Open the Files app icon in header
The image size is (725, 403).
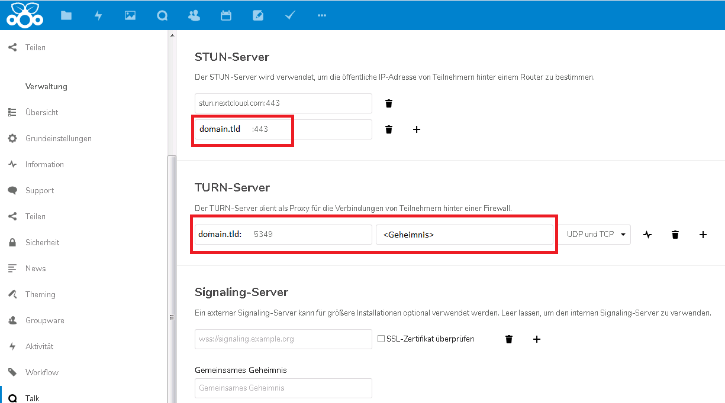[x=66, y=15]
